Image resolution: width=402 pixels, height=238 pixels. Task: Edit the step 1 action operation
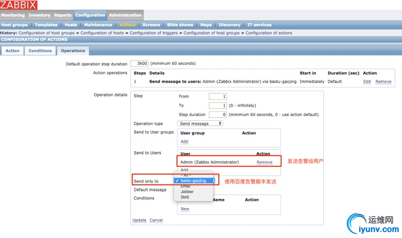[367, 81]
